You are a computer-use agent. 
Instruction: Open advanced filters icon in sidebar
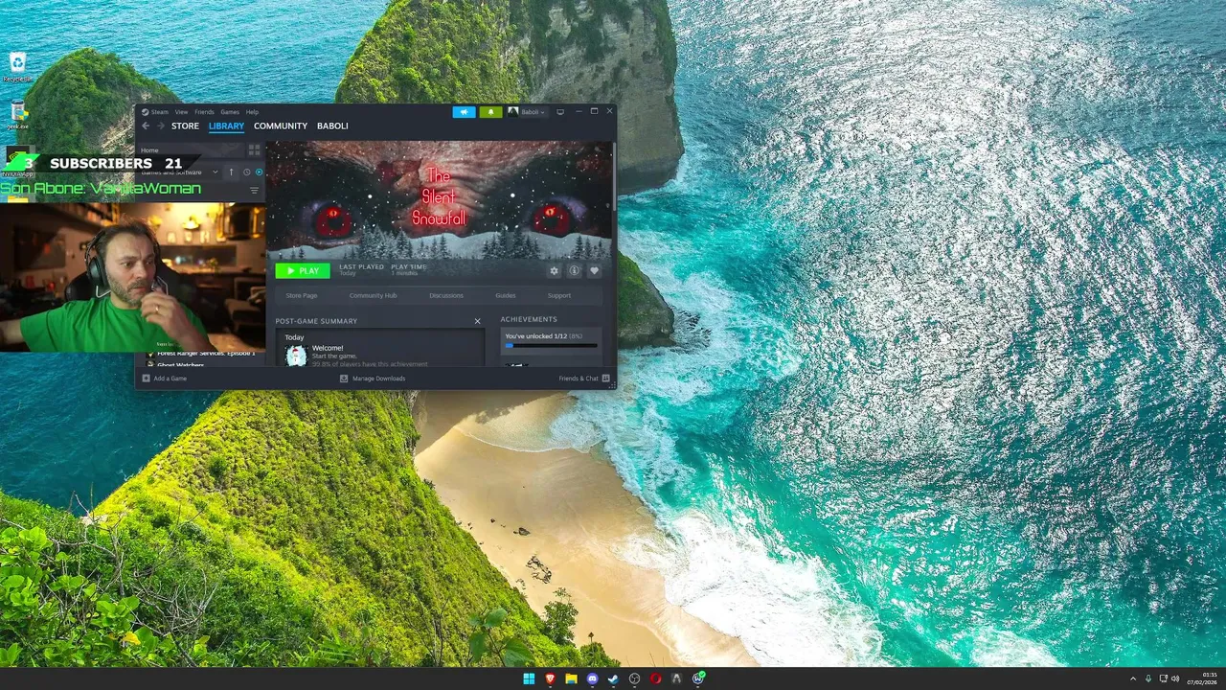click(254, 191)
